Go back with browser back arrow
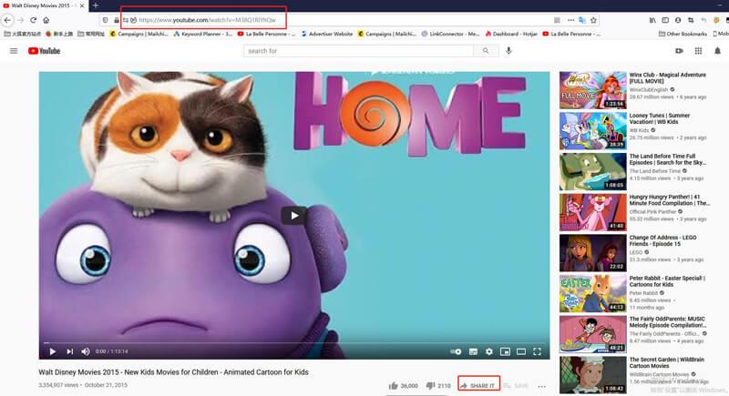 pos(7,20)
